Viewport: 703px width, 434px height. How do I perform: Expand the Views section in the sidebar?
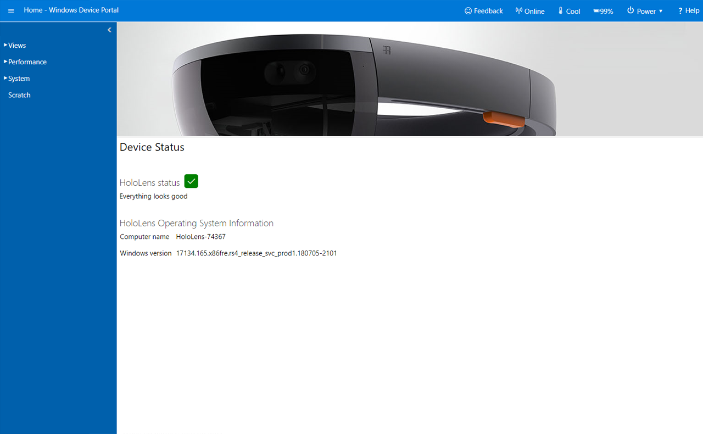pos(17,46)
